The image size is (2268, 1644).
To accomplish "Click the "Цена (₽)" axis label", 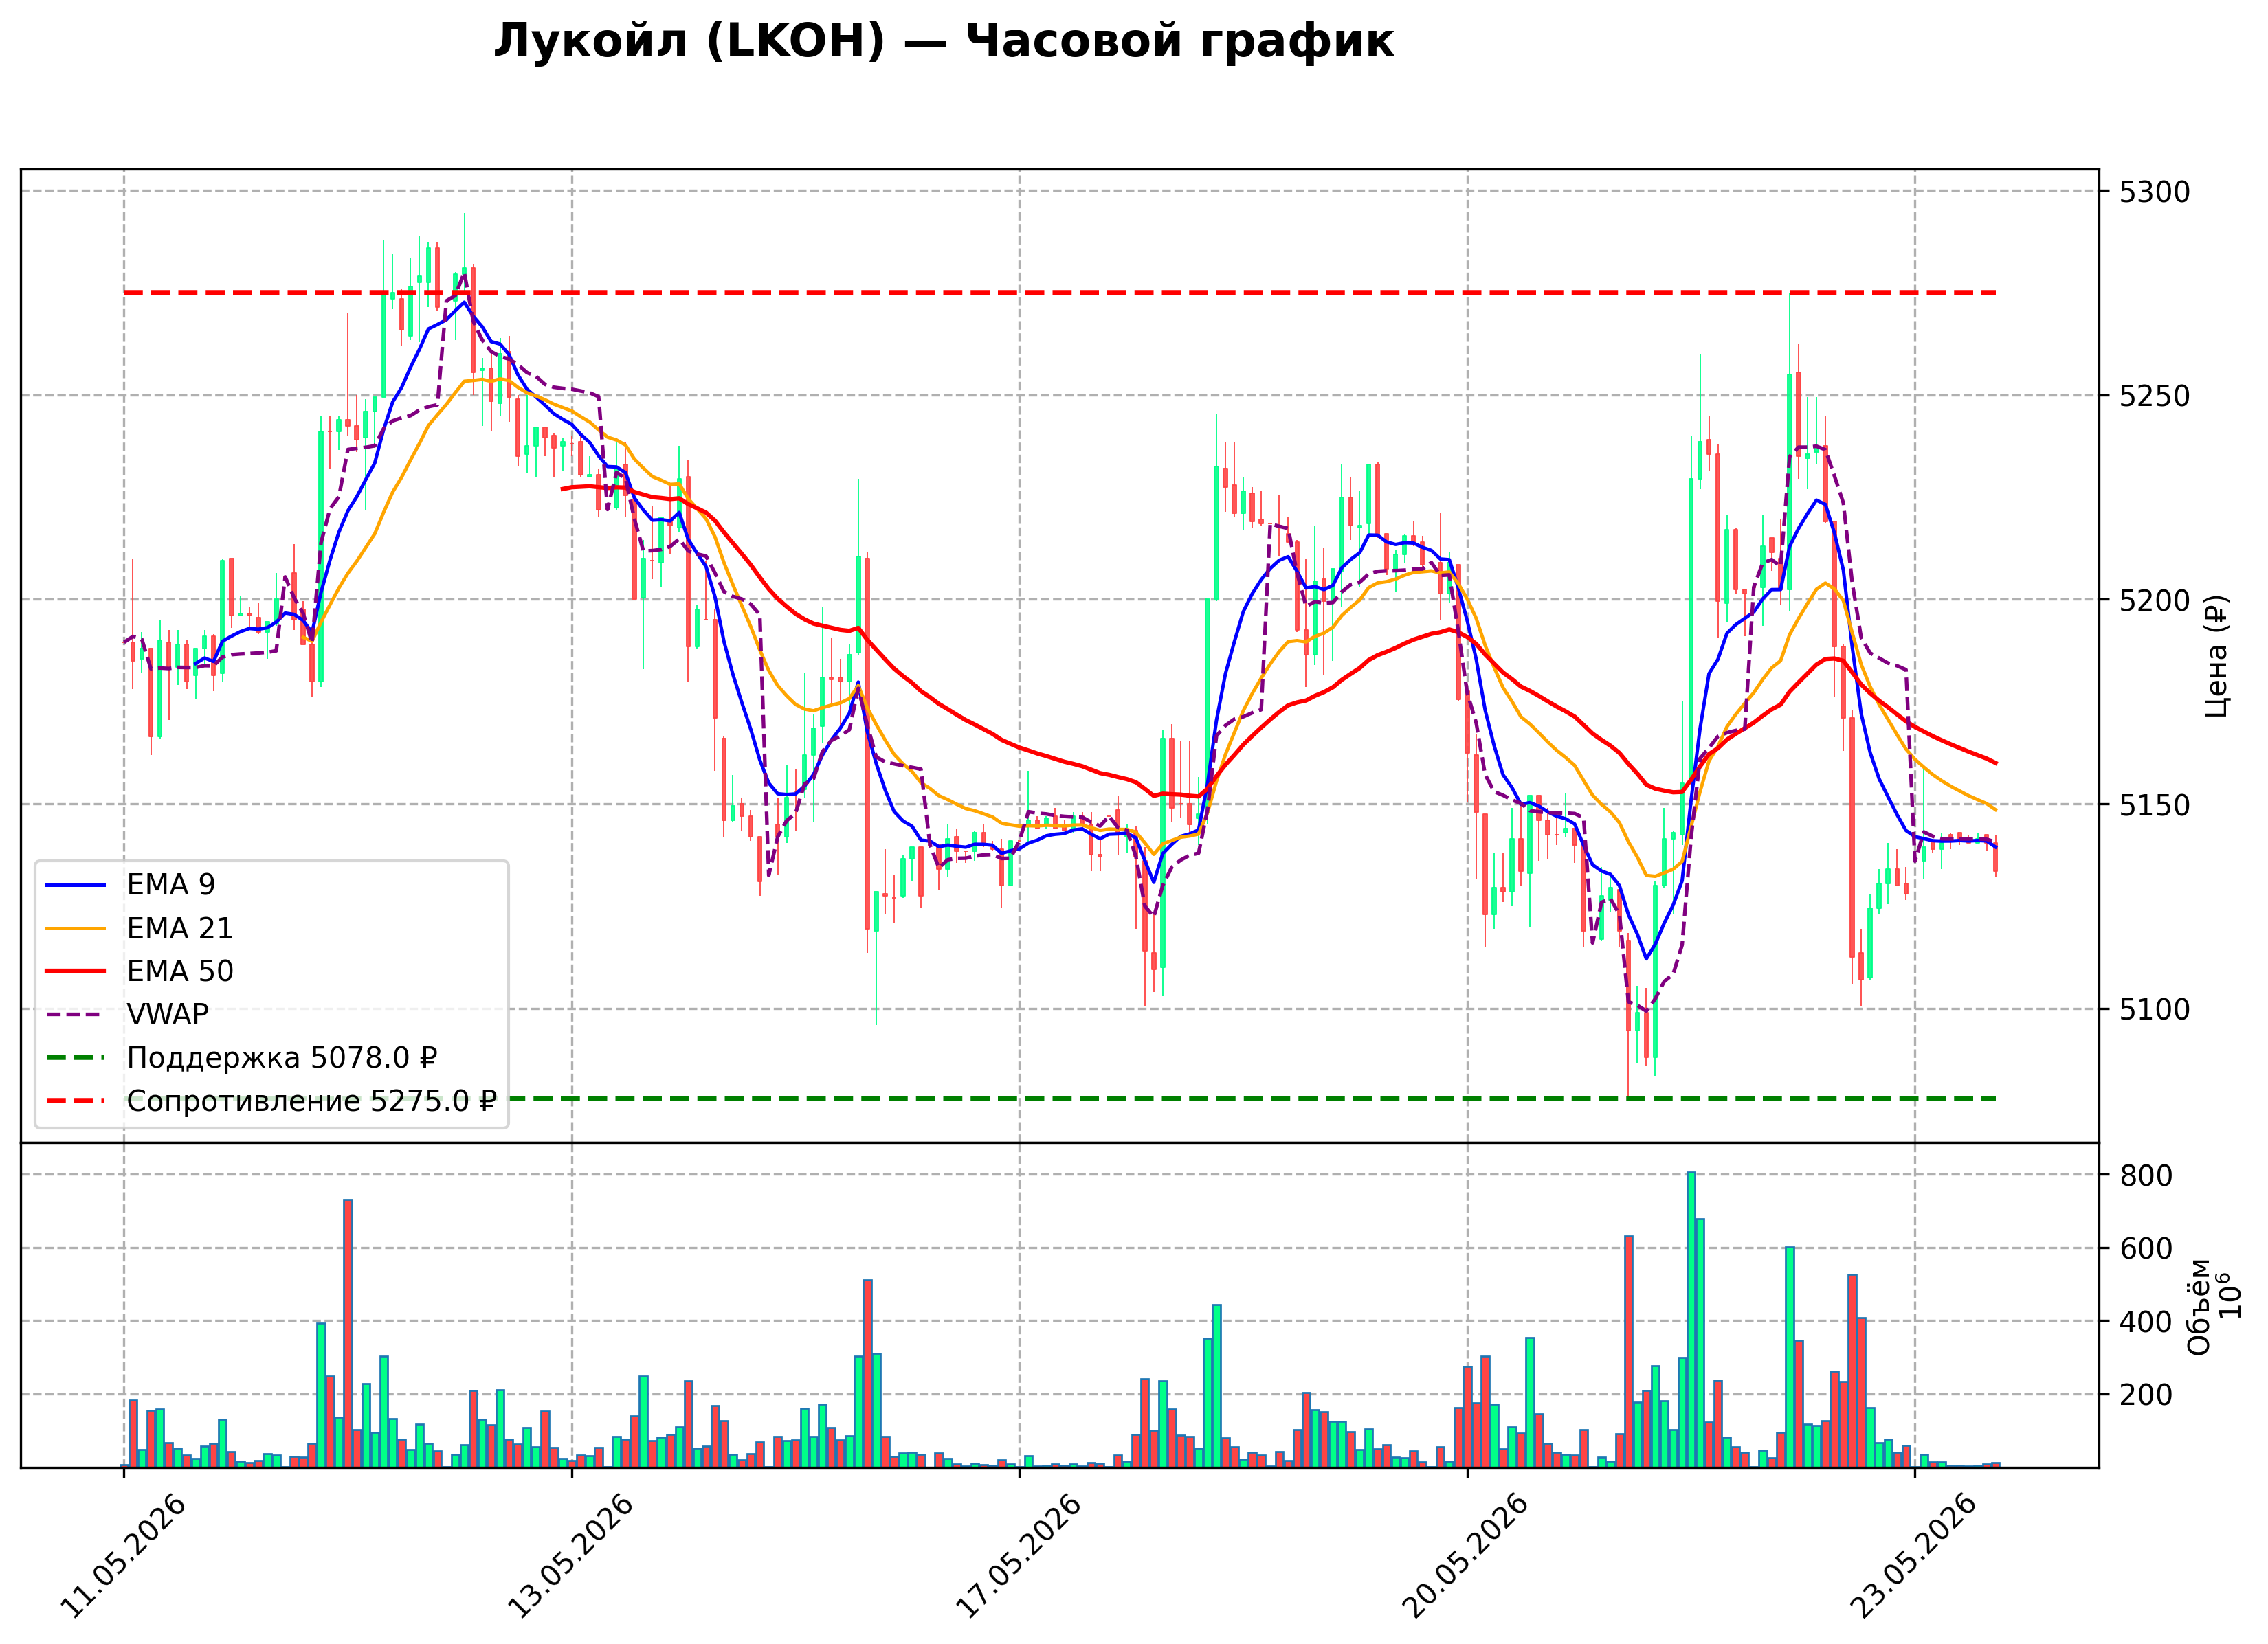I will pos(2216,655).
